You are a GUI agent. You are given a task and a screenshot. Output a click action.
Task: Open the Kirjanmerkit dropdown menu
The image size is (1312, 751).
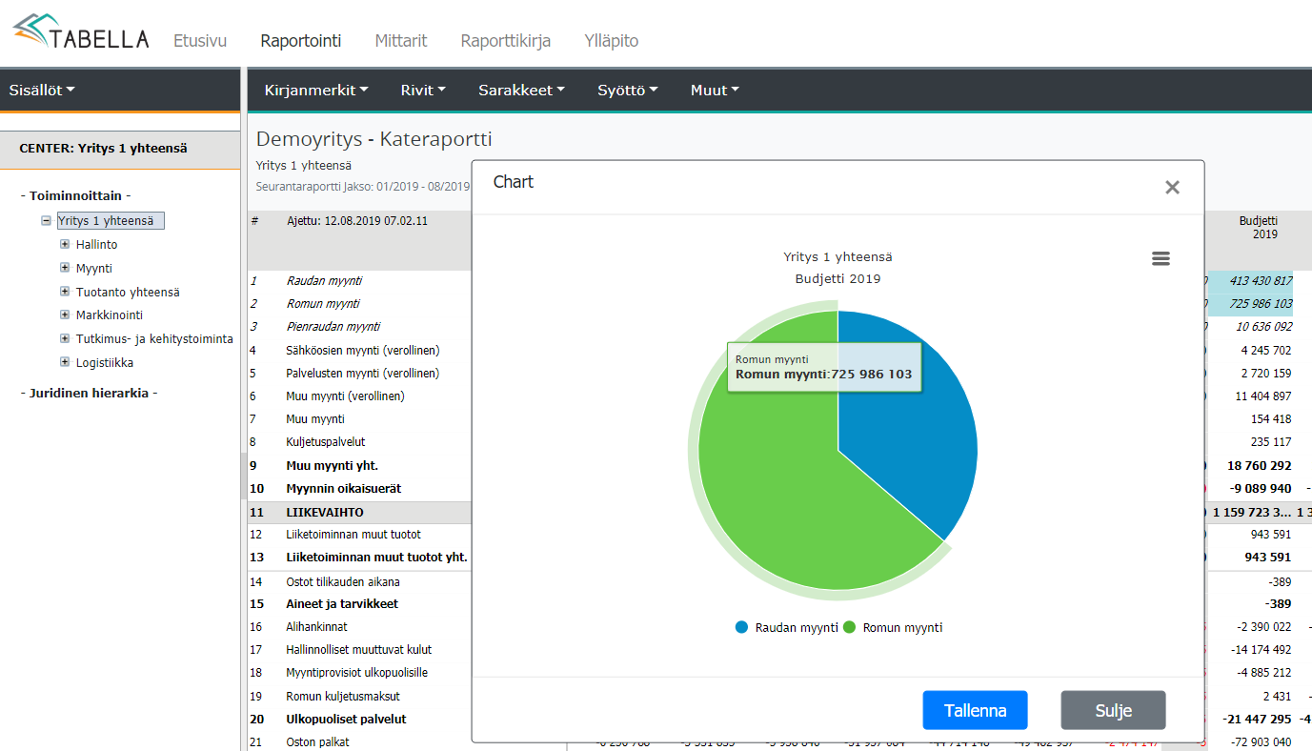coord(316,91)
